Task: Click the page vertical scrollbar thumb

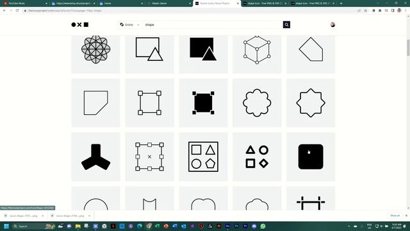Action: click(408, 47)
